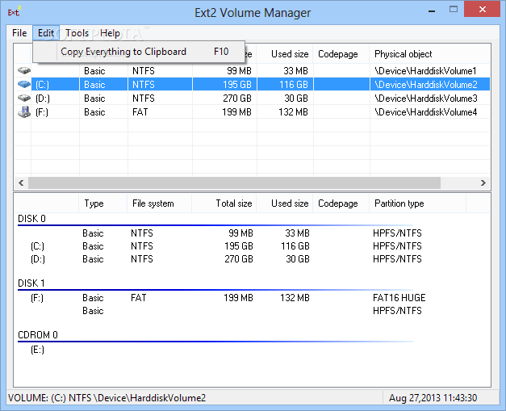Screen dimensions: 506x411
Task: Select \Device\HarddiskVolume2 cell
Action: point(425,85)
